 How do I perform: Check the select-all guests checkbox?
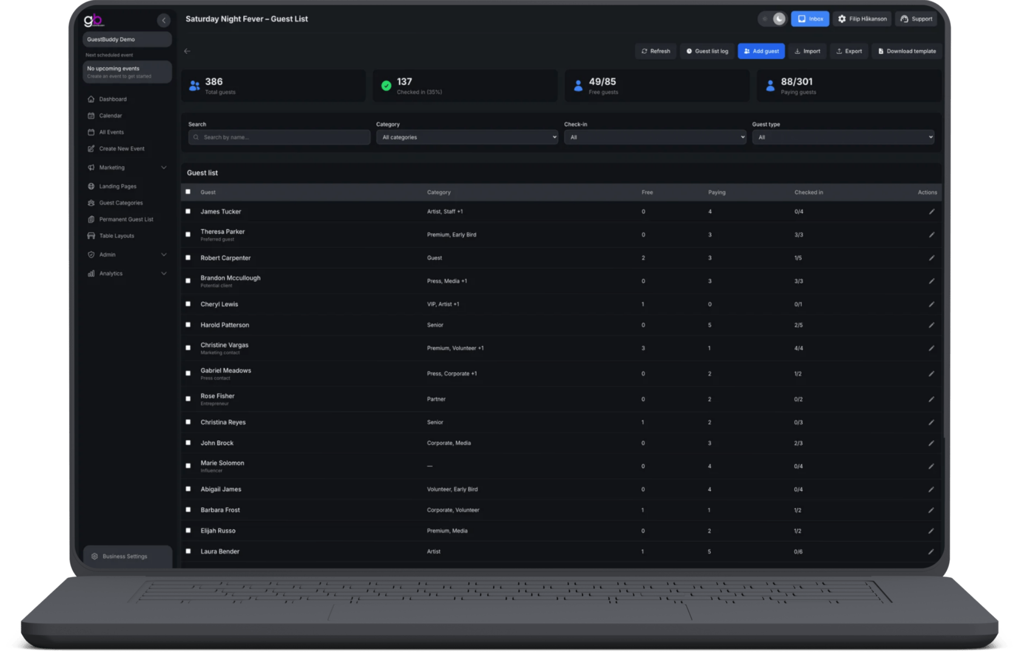click(188, 192)
